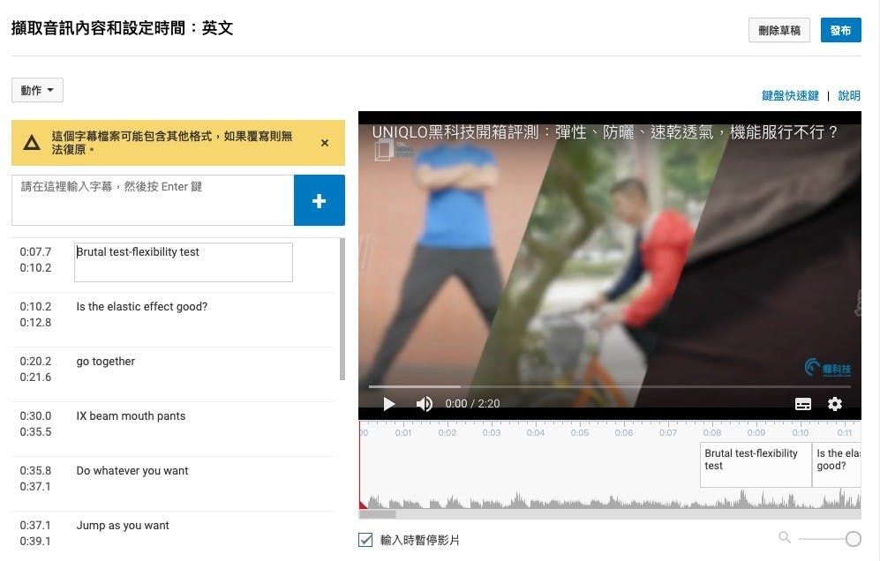Click the 0:10.2 end time of first caption
Image resolution: width=880 pixels, height=561 pixels.
[35, 267]
